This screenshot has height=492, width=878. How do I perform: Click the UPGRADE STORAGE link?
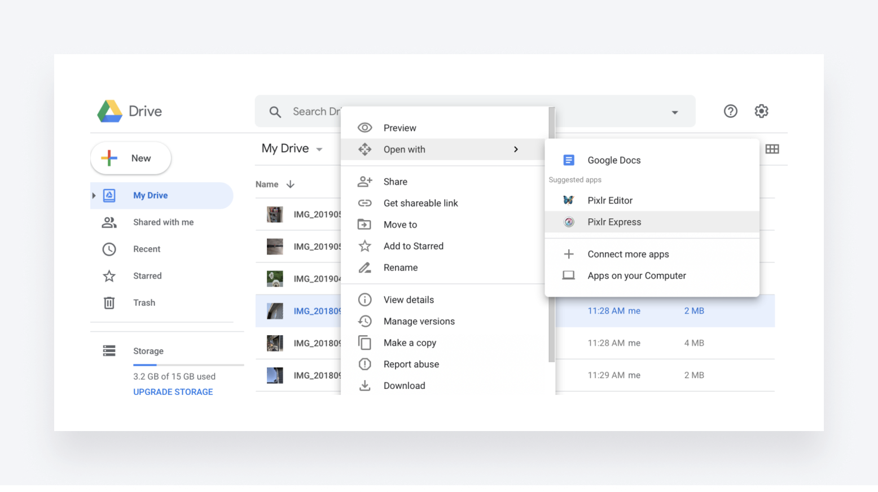(x=173, y=392)
